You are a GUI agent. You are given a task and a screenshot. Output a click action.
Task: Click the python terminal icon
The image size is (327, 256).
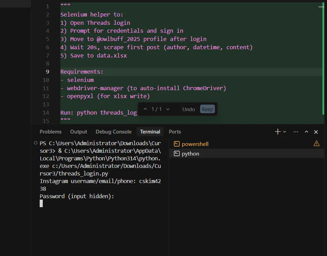[177, 153]
